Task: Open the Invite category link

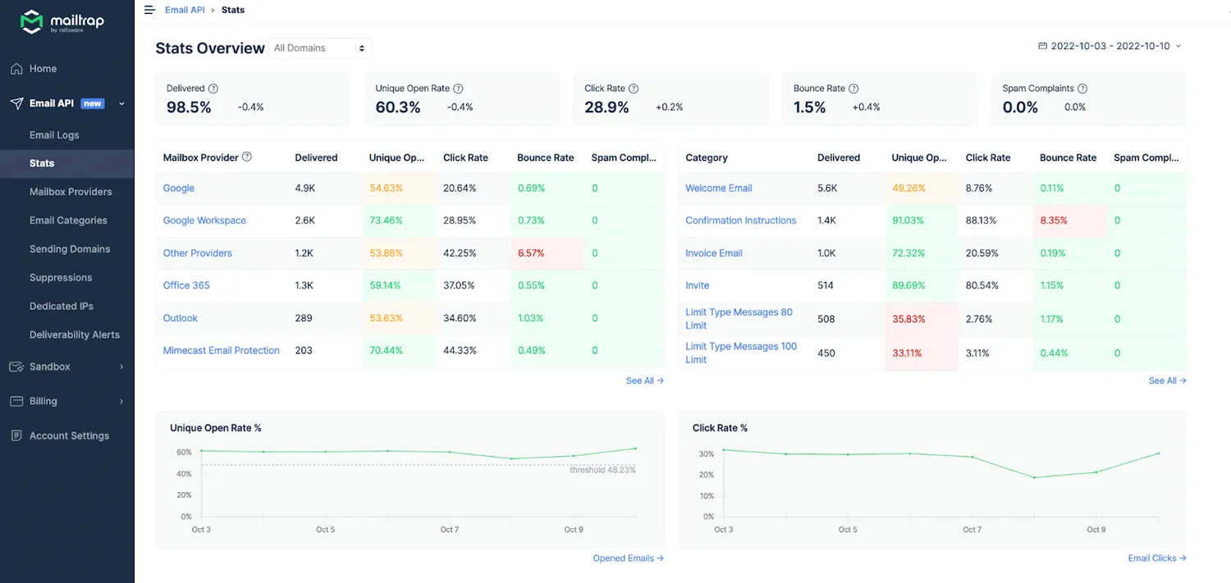Action: pos(698,285)
